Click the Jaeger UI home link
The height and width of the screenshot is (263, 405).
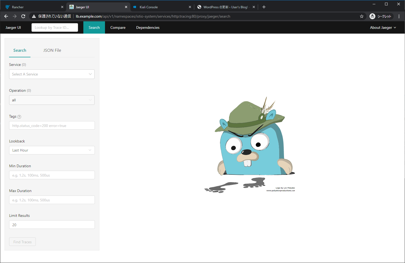[13, 27]
